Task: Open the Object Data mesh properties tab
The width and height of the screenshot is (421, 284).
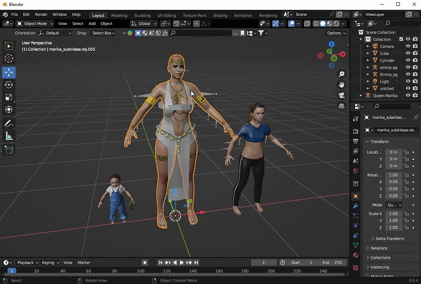Action: click(356, 245)
